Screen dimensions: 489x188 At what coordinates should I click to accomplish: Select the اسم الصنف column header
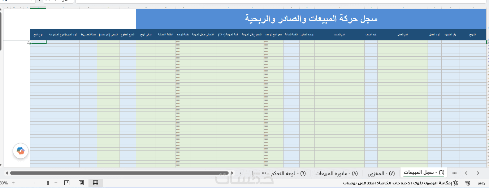[339, 35]
